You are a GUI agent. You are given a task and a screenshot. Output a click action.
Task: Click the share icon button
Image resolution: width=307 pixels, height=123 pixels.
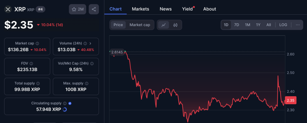(94, 9)
